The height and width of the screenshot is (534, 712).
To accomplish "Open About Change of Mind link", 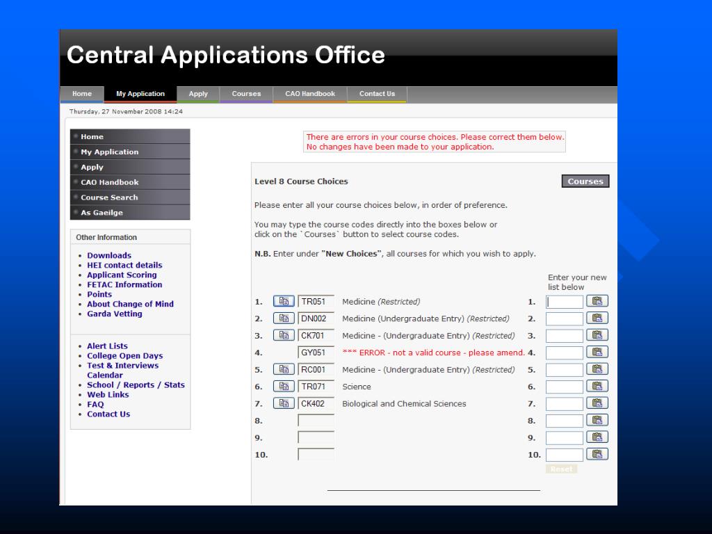I will click(x=130, y=305).
